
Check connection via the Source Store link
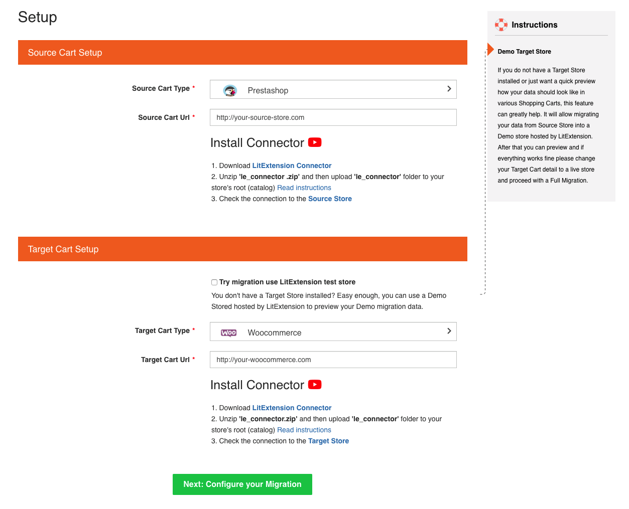pyautogui.click(x=330, y=199)
